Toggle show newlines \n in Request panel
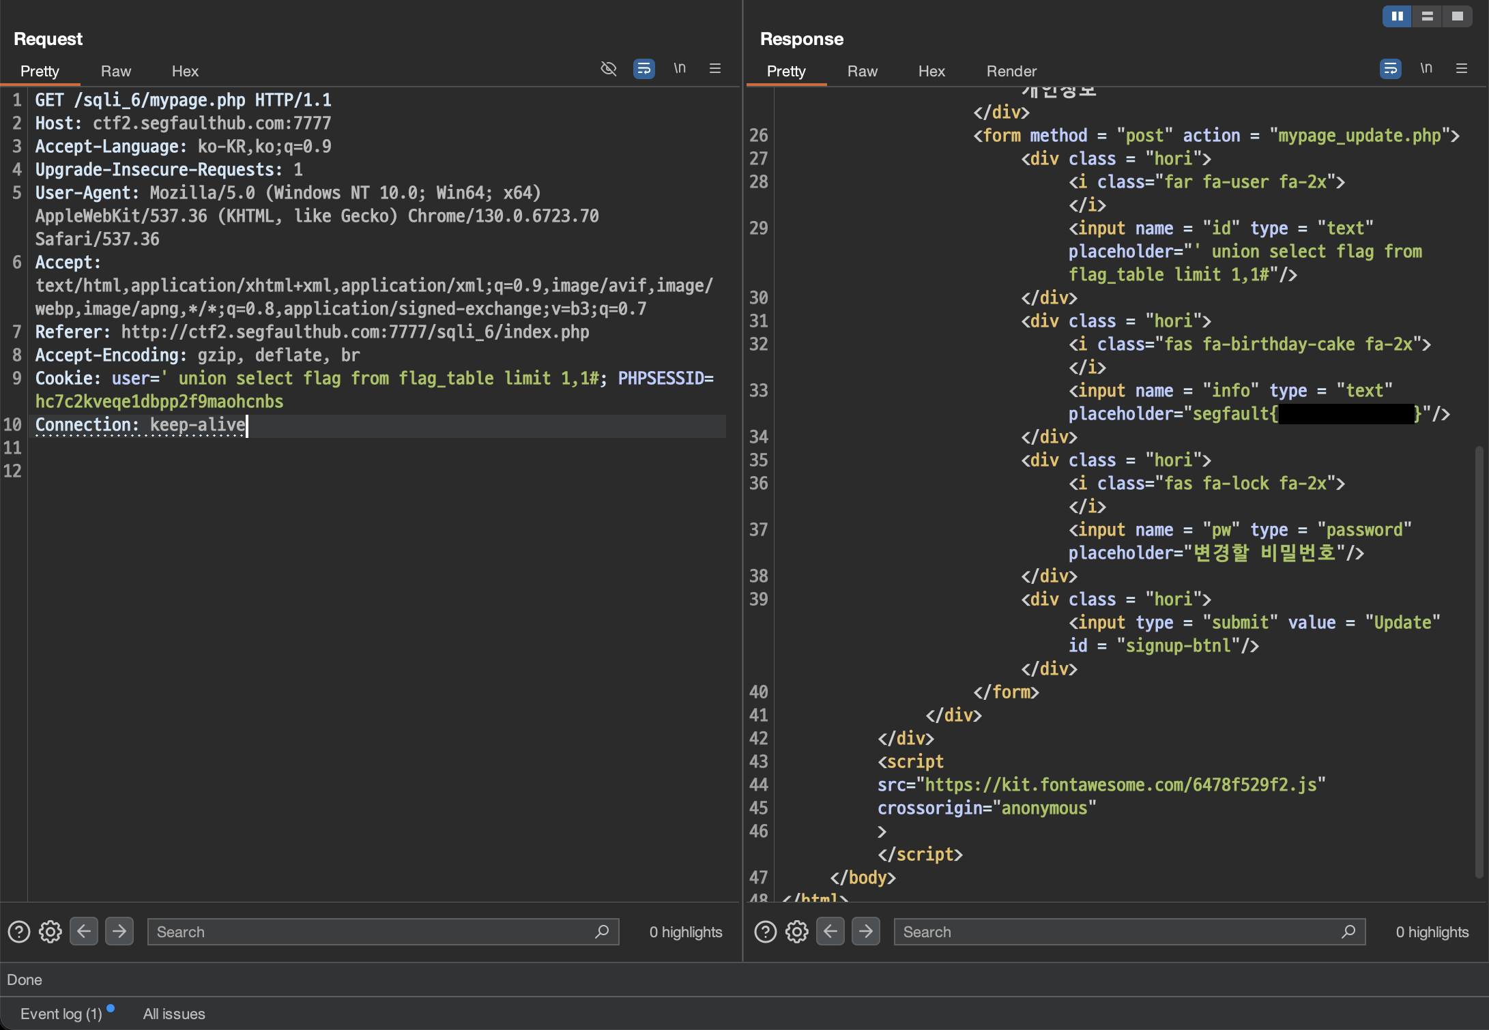This screenshot has height=1030, width=1489. point(680,68)
